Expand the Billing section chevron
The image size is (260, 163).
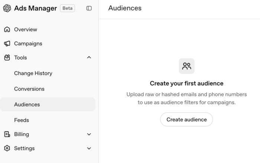[89, 134]
